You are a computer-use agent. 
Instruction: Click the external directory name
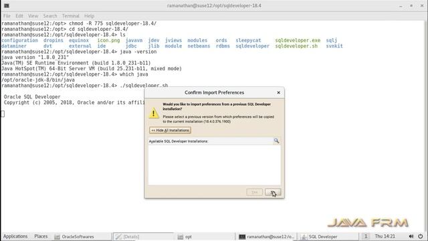[80, 46]
